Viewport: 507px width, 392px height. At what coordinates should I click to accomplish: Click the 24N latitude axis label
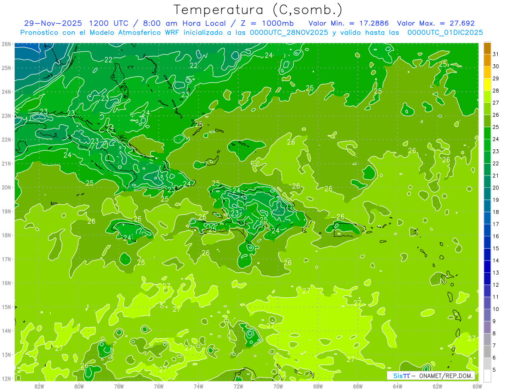(x=6, y=92)
